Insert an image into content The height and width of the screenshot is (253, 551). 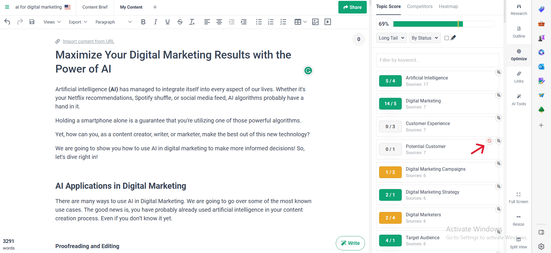click(315, 22)
